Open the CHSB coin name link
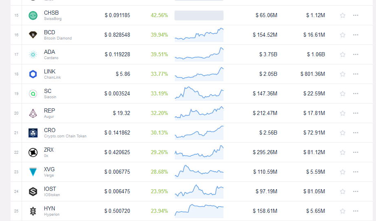376x221 pixels. [51, 13]
